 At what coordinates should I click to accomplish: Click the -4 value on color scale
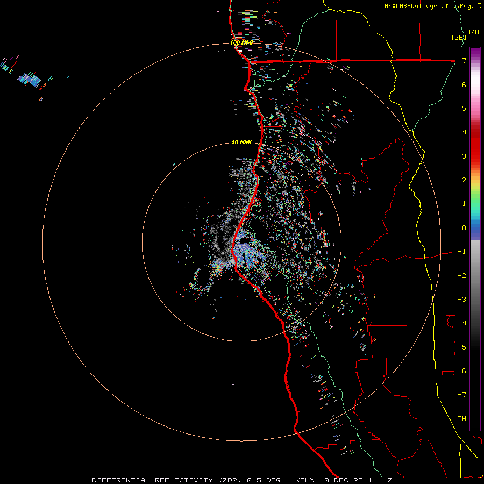(x=462, y=323)
